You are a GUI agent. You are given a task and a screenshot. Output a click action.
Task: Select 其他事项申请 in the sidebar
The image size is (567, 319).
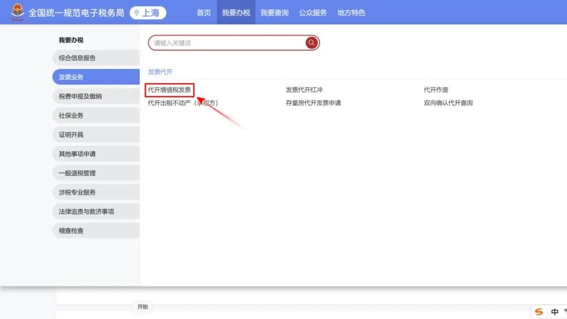coord(96,154)
